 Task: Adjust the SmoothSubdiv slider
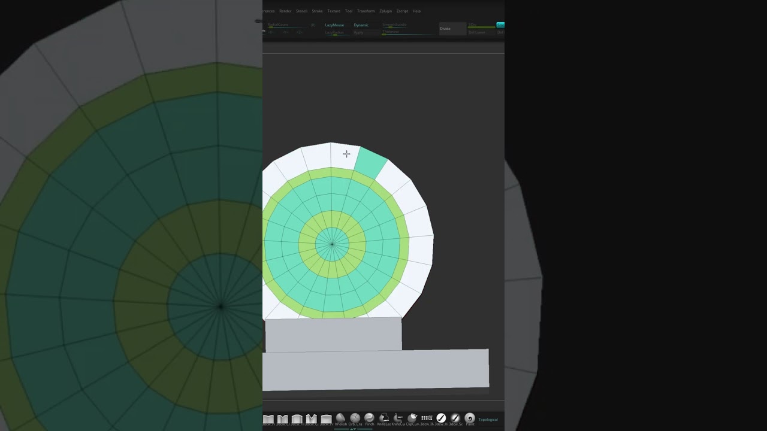point(394,25)
